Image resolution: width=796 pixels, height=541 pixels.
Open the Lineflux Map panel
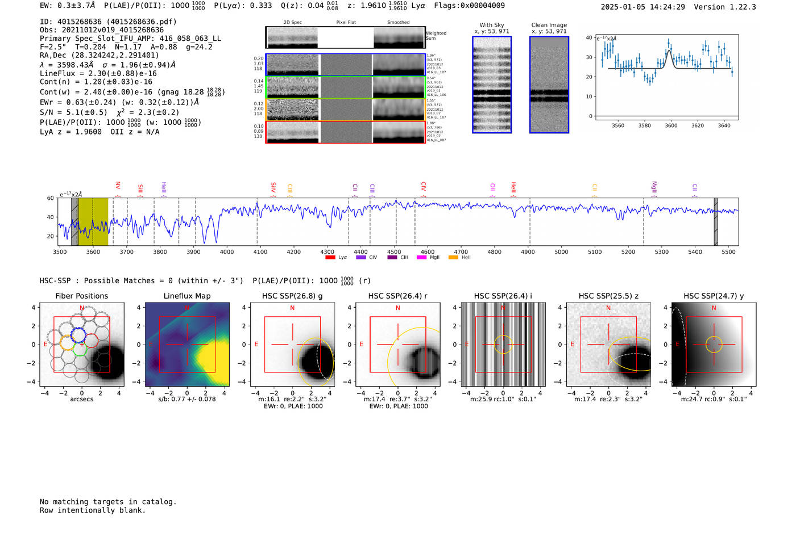click(187, 345)
